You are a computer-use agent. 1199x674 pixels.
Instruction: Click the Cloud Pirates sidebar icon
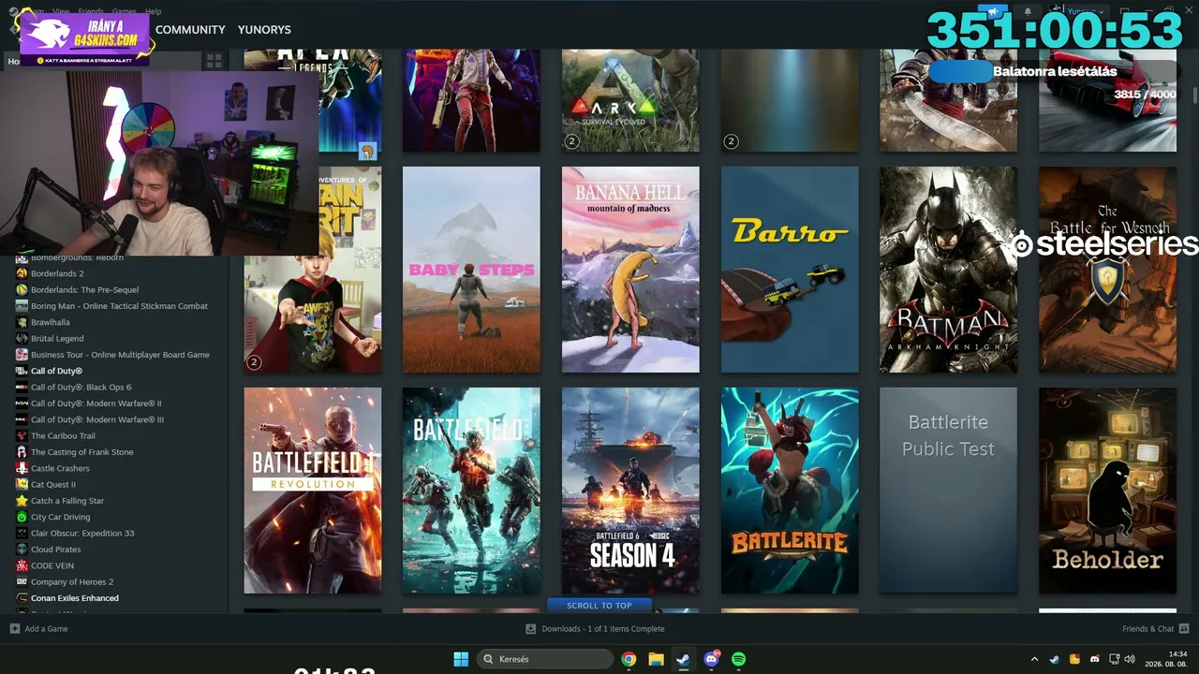(22, 549)
